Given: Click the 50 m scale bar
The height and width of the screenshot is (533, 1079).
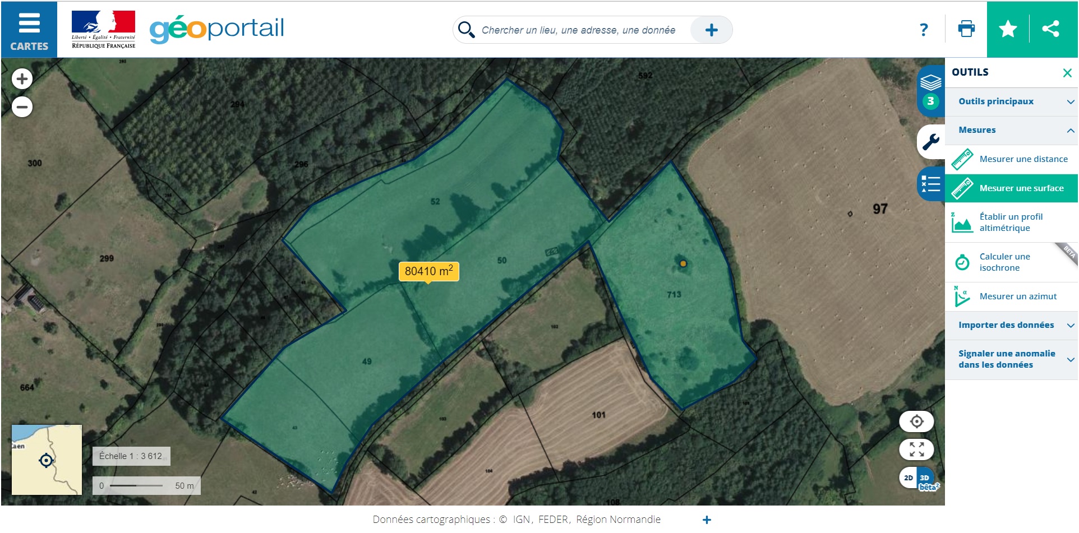Looking at the screenshot, I should coord(146,486).
